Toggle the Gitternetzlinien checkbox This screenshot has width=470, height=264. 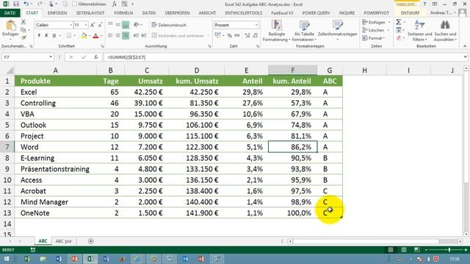[x=75, y=4]
